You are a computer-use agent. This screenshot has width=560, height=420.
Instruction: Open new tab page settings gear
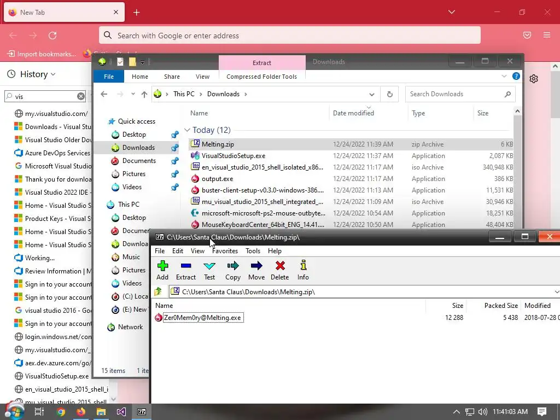point(534,79)
